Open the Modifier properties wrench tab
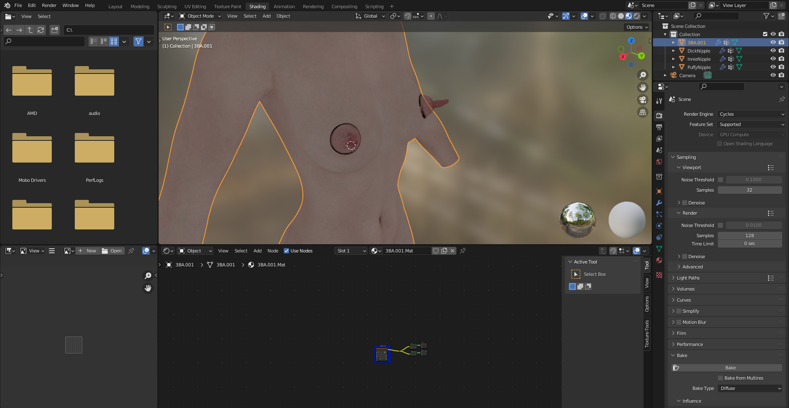 (x=659, y=203)
